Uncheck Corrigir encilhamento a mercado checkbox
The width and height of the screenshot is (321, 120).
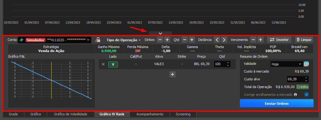click(306, 95)
